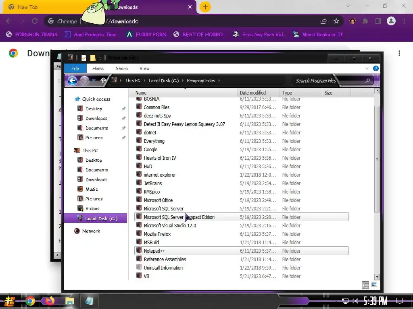
Task: Expand Program Files breadcrumb arrow
Action: [219, 80]
